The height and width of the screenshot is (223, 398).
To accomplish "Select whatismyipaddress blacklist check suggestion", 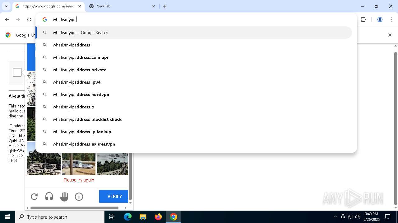I will click(194, 119).
